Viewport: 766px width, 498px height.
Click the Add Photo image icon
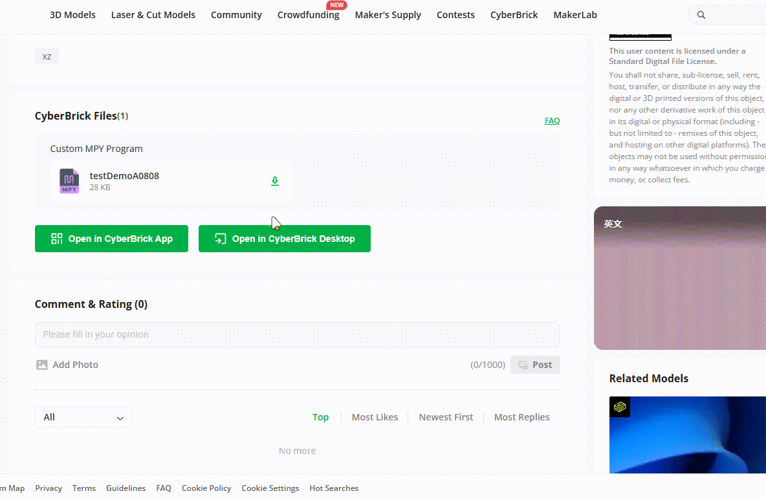point(42,365)
